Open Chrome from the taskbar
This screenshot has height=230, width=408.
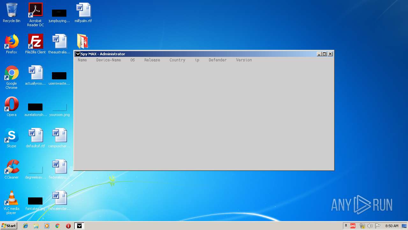click(58, 226)
